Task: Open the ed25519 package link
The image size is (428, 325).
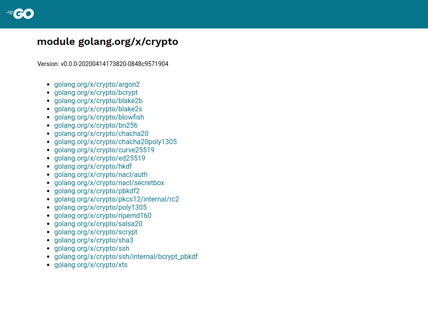Action: point(99,158)
